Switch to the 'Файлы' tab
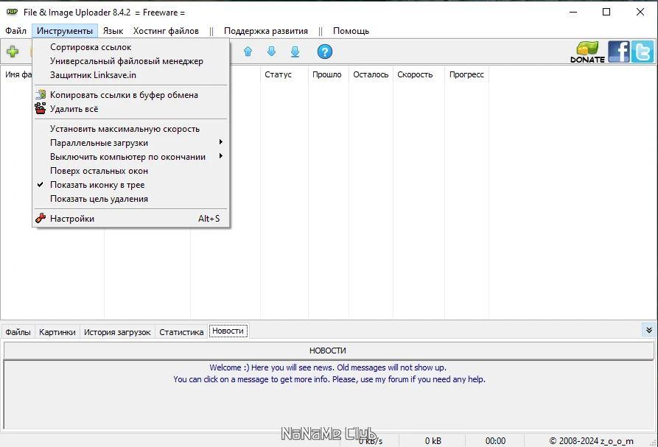 pos(18,332)
